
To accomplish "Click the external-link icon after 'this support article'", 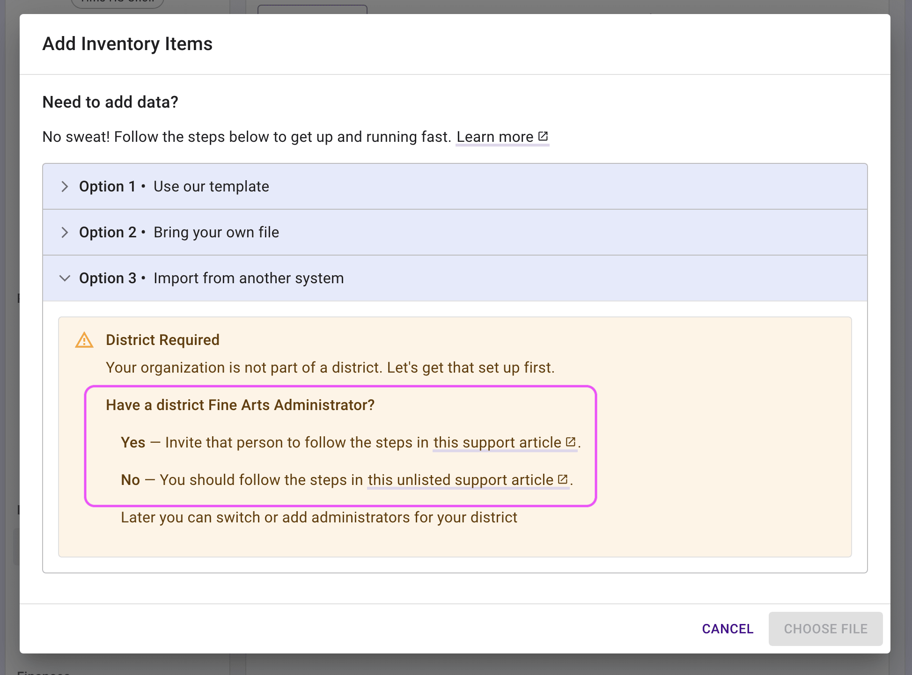I will [570, 442].
